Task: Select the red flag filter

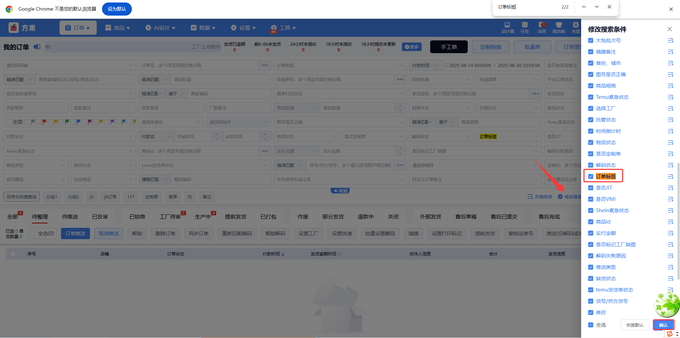Action: click(44, 122)
